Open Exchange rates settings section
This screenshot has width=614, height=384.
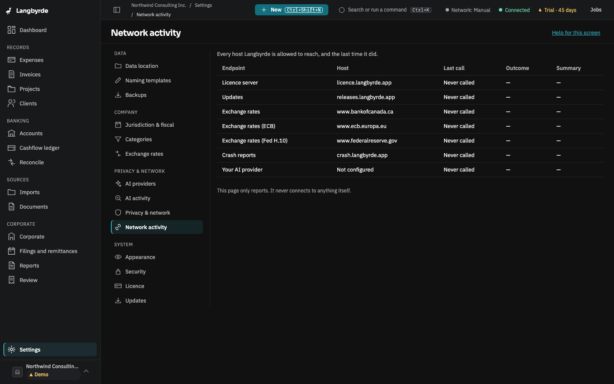point(157,154)
